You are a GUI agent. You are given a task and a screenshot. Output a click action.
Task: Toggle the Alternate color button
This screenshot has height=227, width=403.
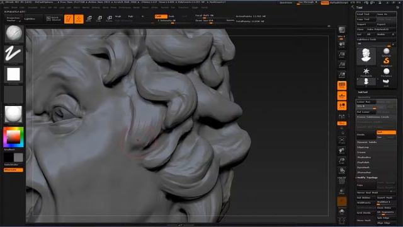point(13,170)
